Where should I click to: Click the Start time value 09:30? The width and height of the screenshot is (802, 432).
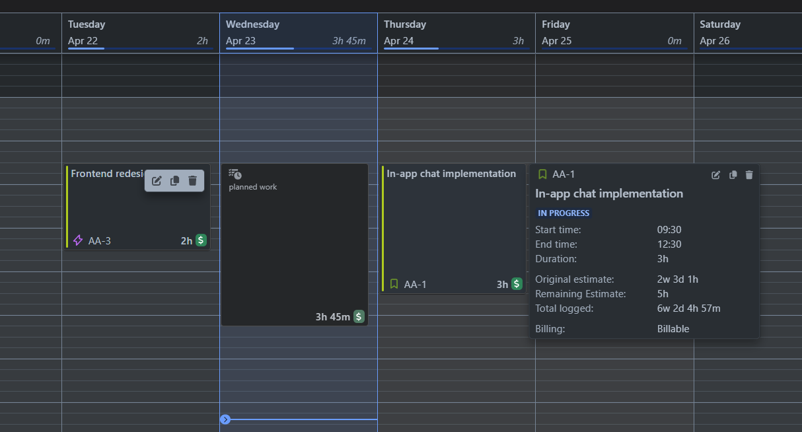click(669, 230)
